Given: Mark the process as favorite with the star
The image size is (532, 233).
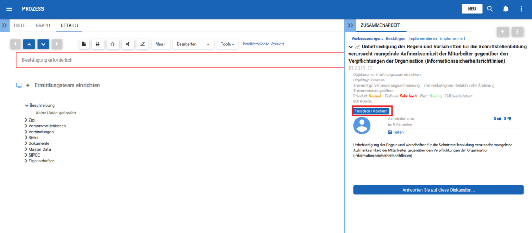Looking at the screenshot, I should 113,44.
